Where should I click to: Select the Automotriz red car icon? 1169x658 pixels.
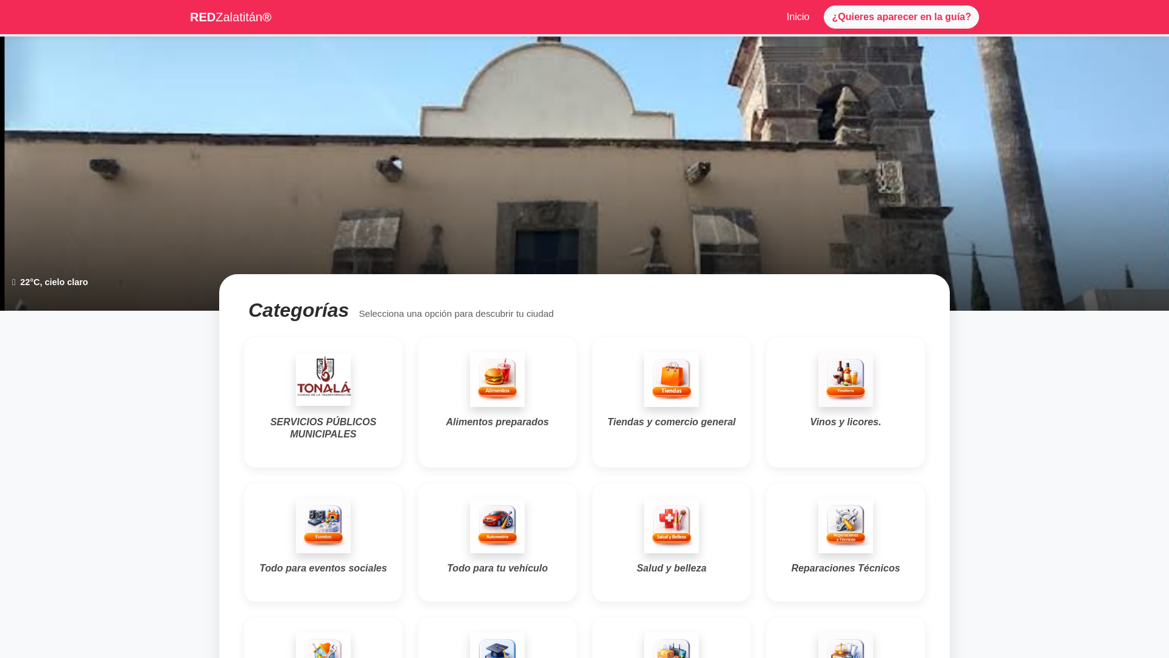coord(497,525)
